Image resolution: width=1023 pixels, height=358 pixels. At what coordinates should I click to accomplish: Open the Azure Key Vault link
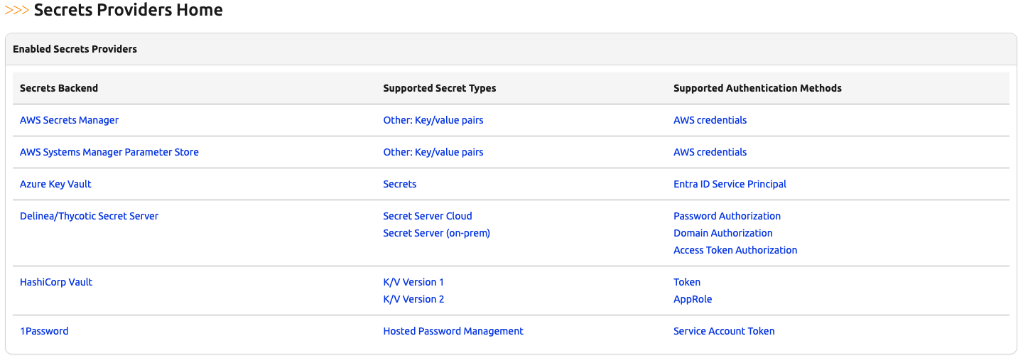pos(55,184)
